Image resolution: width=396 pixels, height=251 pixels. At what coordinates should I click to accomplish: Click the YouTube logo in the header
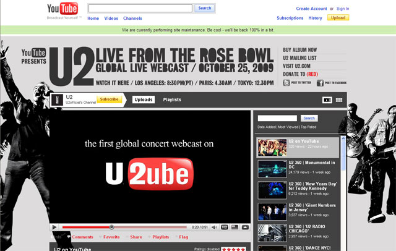click(x=62, y=9)
